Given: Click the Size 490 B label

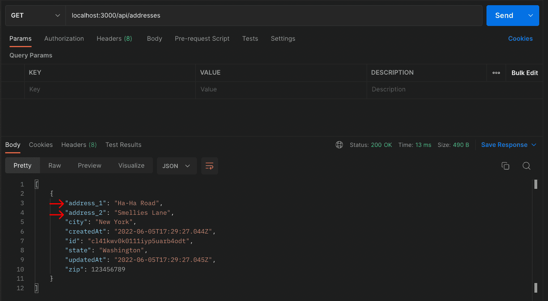Looking at the screenshot, I should [453, 145].
